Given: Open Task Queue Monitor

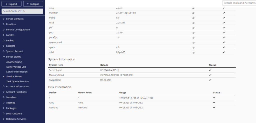Looking at the screenshot, I should click(x=18, y=81).
